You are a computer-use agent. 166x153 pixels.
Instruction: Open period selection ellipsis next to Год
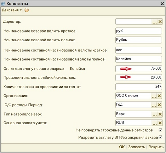click(x=154, y=105)
